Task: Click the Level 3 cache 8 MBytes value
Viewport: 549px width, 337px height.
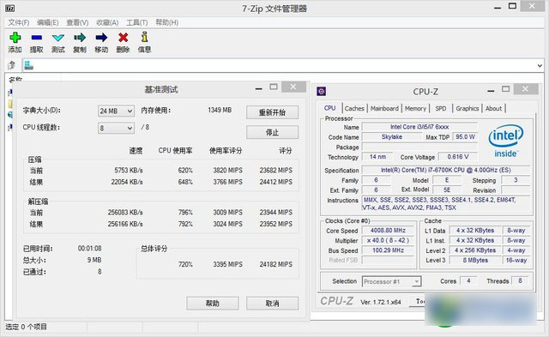Action: [475, 260]
